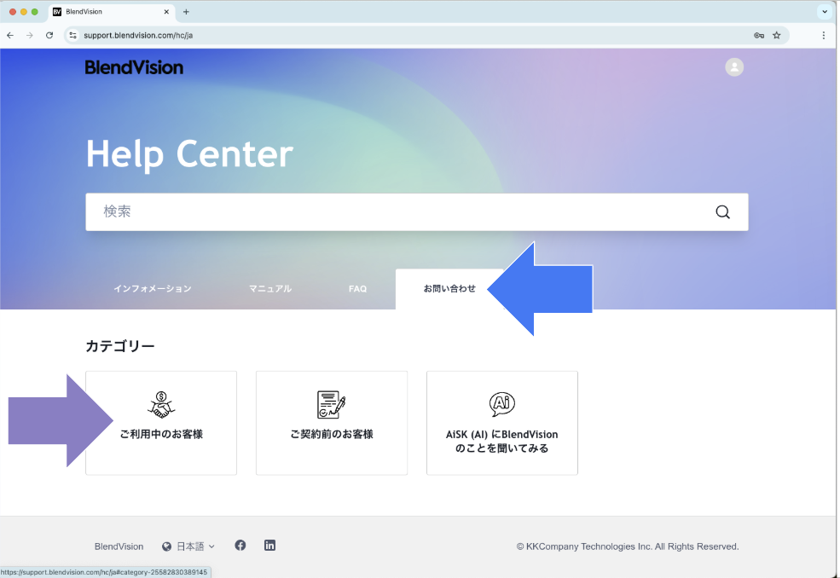
Task: Open the 日本語 language dropdown
Action: tap(188, 546)
